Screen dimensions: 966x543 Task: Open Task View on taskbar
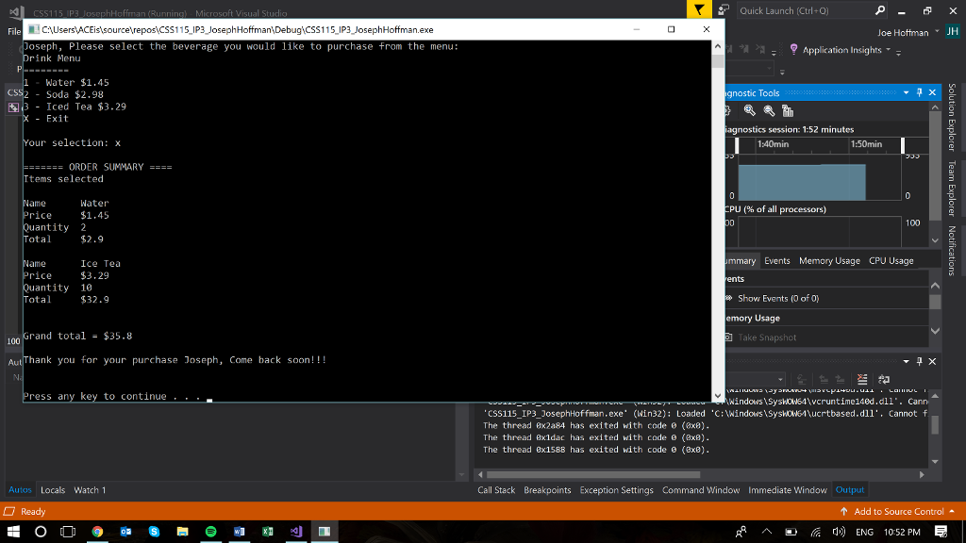(x=68, y=532)
